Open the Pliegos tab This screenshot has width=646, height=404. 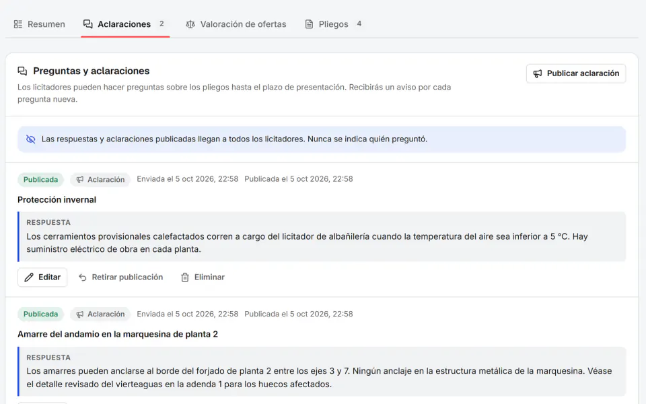[334, 24]
